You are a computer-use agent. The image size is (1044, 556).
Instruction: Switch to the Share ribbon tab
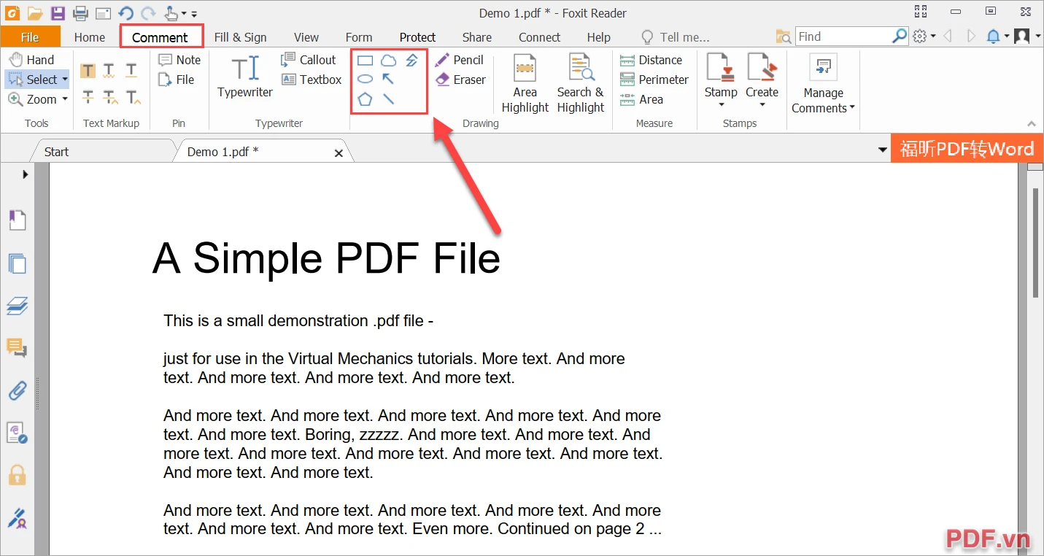(477, 36)
